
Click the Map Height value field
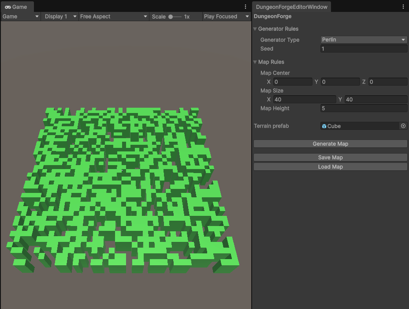point(364,108)
